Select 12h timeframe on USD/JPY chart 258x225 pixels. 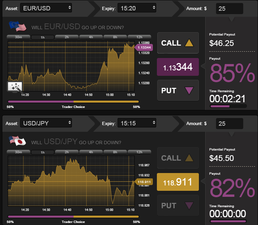[x=139, y=152]
